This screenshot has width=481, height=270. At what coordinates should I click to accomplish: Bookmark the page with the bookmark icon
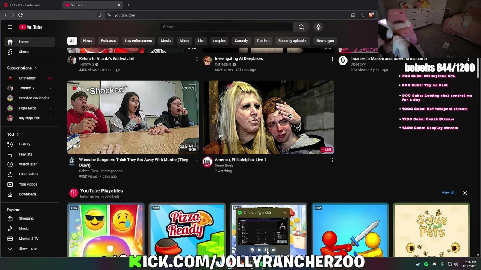pos(99,15)
